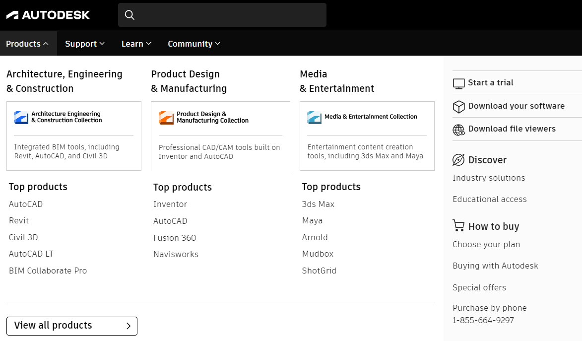Viewport: 582px width, 341px height.
Task: Select the Product Design & Manufacturing Collection card
Action: pyautogui.click(x=220, y=136)
